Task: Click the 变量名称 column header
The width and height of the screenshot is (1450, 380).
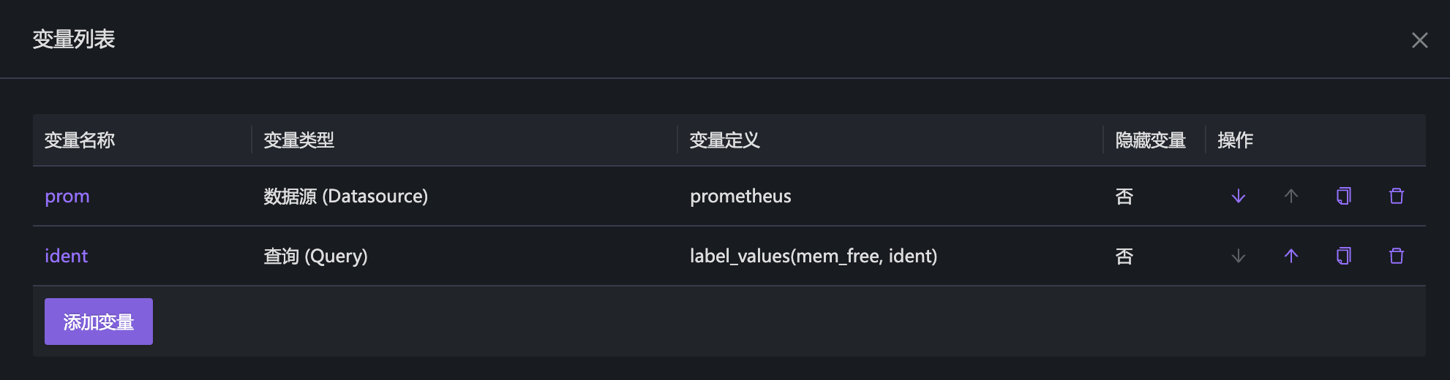Action: click(x=80, y=140)
